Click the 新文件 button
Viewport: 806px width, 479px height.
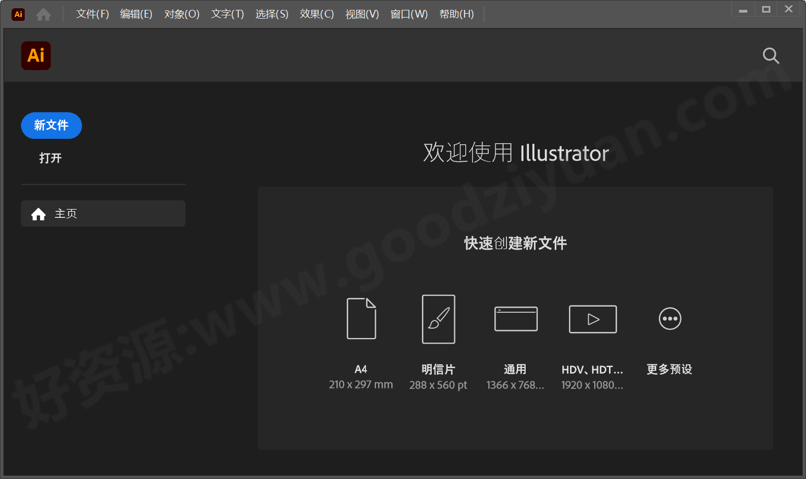(x=51, y=125)
